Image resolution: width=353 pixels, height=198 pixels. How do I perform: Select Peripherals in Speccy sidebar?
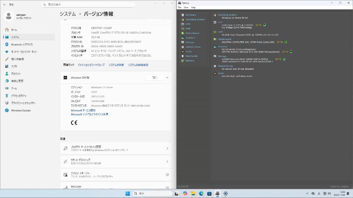point(191,56)
